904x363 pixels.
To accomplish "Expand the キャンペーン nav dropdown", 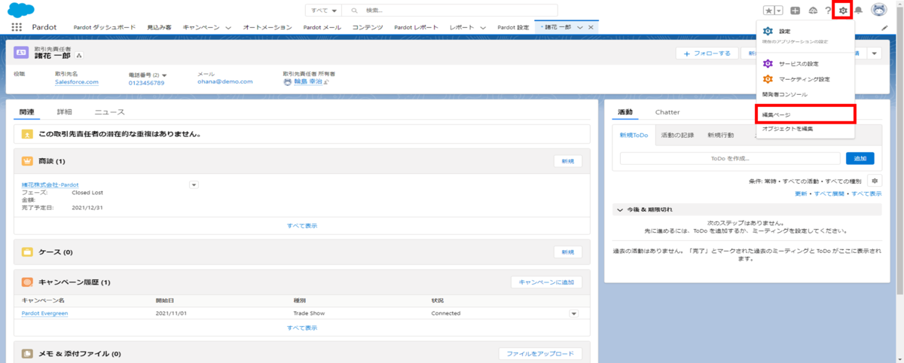I will [228, 27].
